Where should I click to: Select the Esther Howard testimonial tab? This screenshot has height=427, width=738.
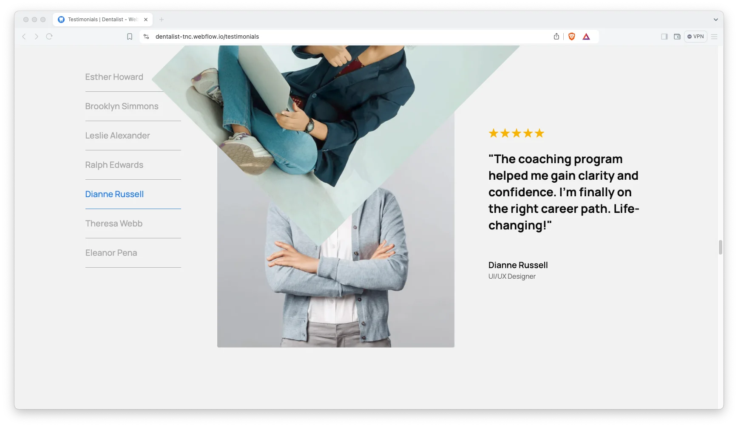point(114,77)
